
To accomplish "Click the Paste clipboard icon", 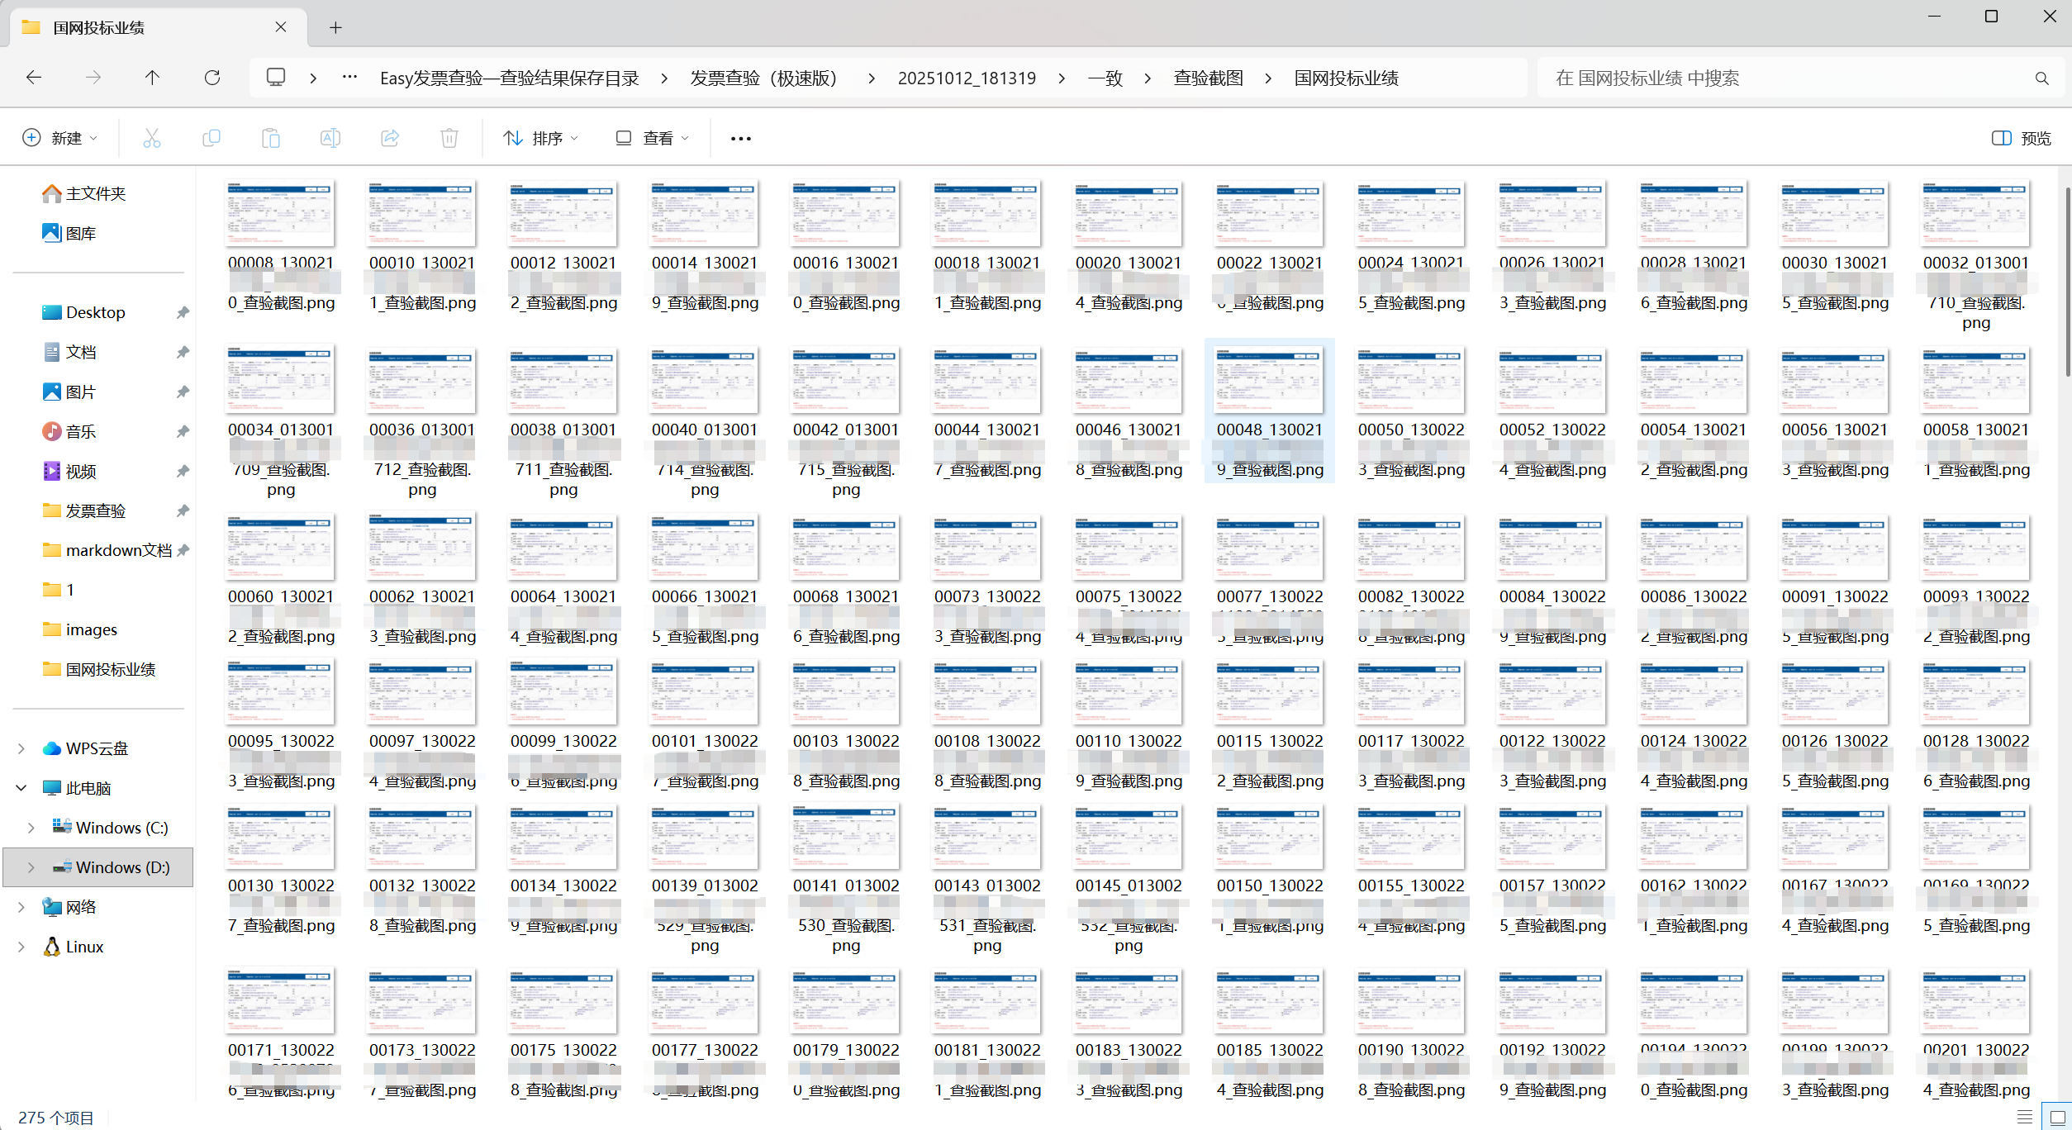I will pos(270,138).
